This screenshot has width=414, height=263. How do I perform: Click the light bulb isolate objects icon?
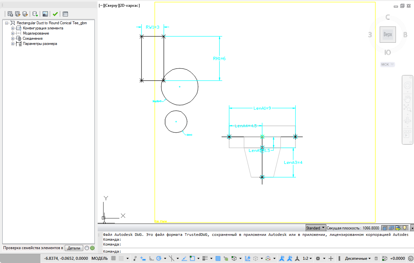tap(404, 228)
